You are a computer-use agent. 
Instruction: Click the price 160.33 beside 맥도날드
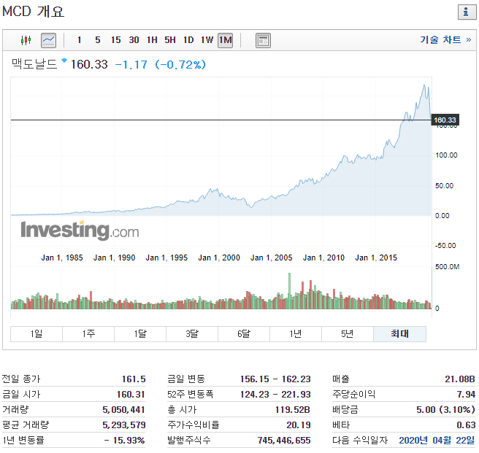pos(89,65)
